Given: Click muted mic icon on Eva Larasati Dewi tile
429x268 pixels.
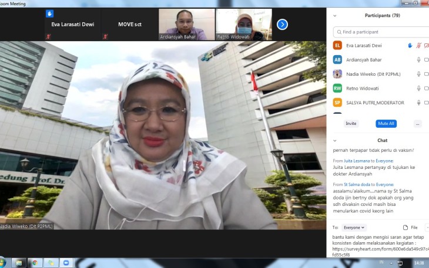Looking at the screenshot, I should click(48, 36).
